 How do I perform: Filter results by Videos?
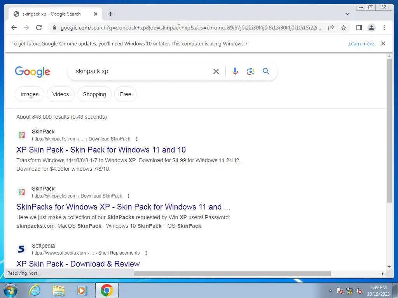click(x=61, y=94)
